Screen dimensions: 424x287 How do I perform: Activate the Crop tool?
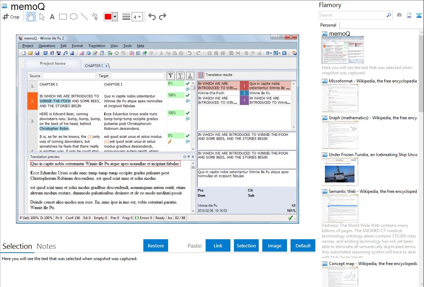click(x=11, y=17)
